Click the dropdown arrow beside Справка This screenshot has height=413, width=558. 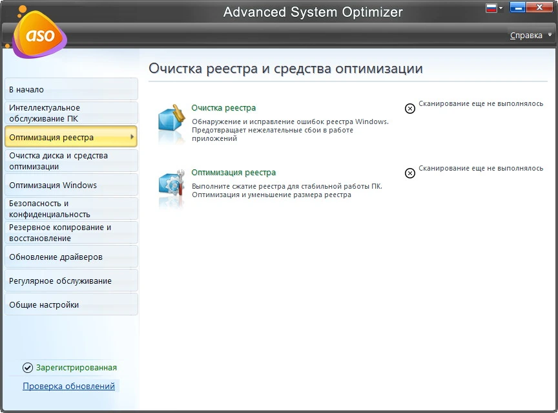click(x=550, y=35)
